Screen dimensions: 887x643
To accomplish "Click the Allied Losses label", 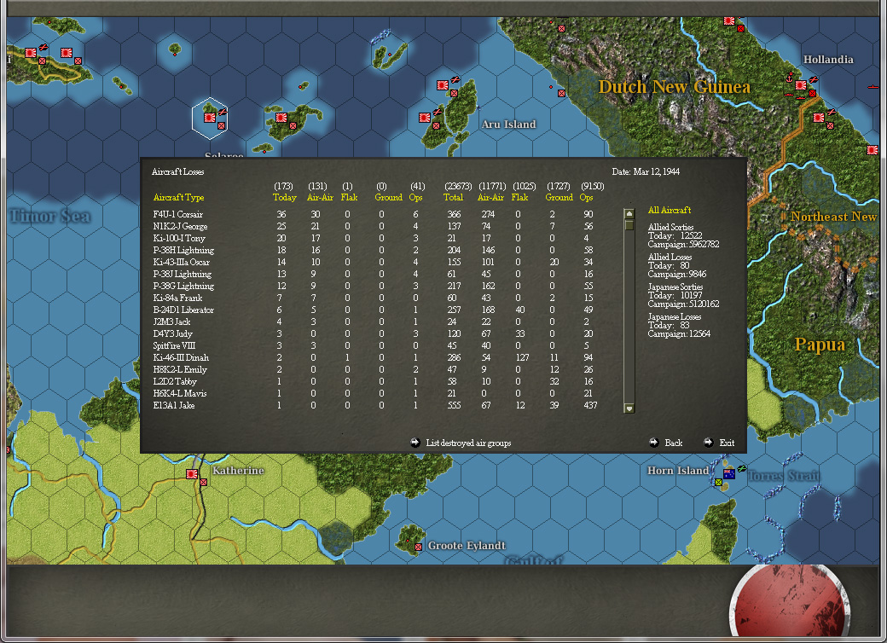I will point(670,257).
